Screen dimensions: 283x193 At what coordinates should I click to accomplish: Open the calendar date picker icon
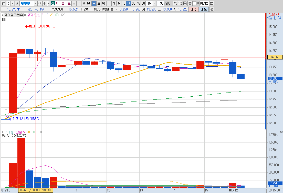(x=212, y=3)
